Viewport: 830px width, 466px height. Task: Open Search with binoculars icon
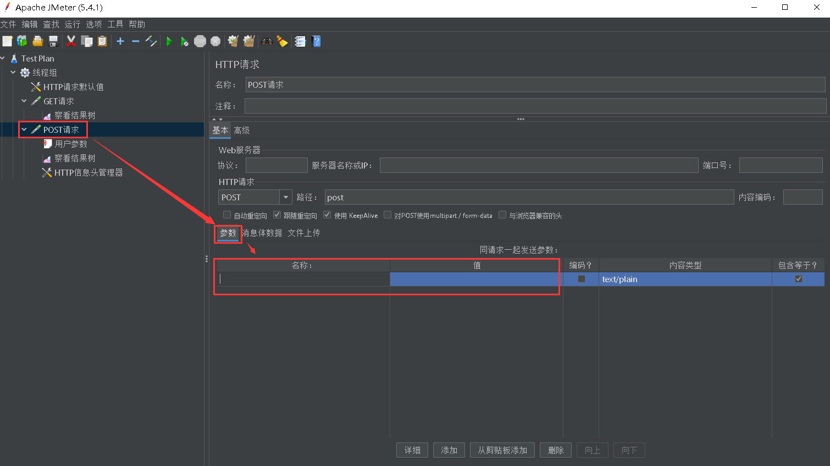[x=267, y=41]
